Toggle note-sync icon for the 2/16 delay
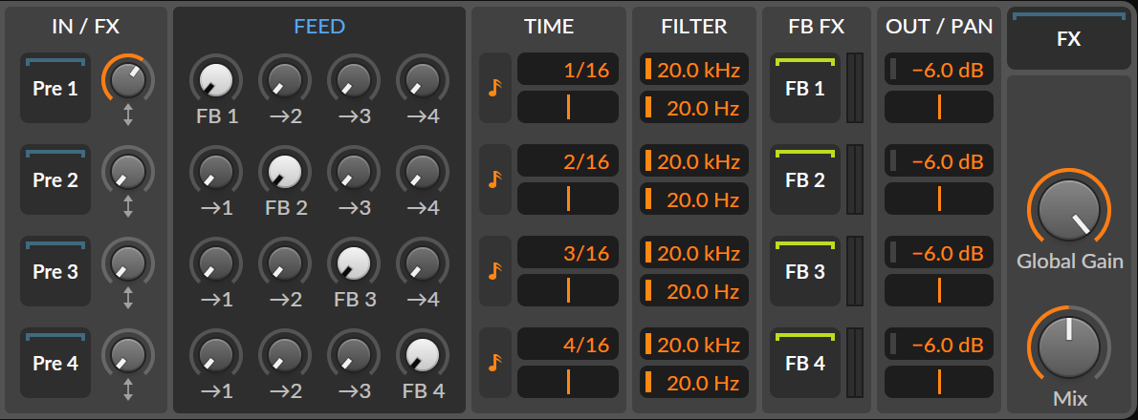This screenshot has width=1138, height=420. (x=495, y=179)
